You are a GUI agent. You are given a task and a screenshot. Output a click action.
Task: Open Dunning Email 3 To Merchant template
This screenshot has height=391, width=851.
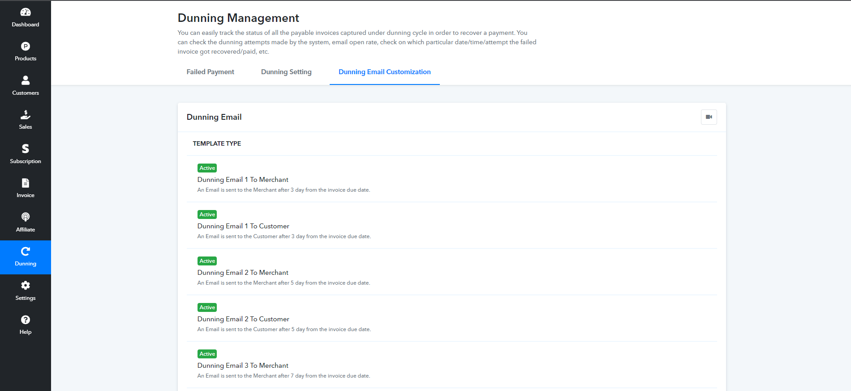point(243,366)
